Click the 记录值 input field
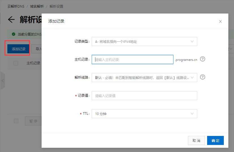The height and width of the screenshot is (152, 234). click(144, 96)
